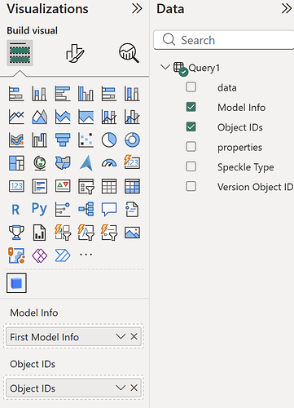Viewport: 294px width, 408px height.
Task: Select the Area chart visual
Action: click(39, 117)
